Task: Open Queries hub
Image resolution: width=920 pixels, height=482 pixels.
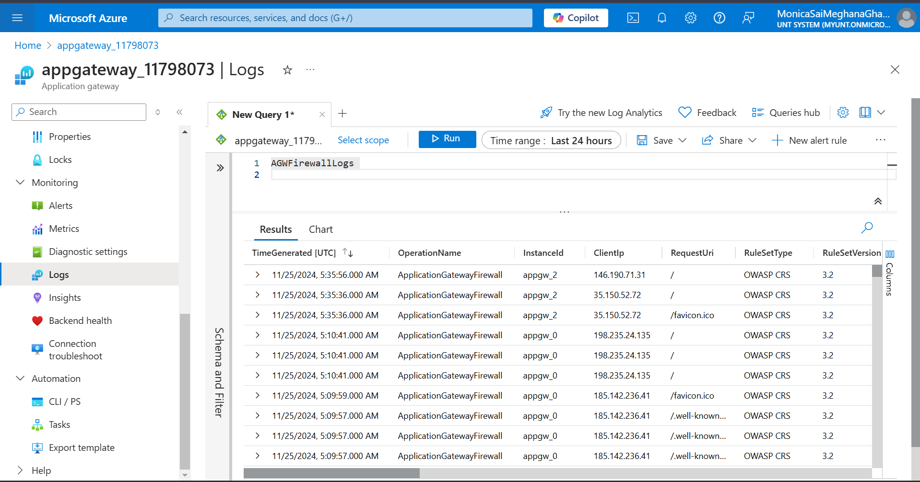Action: tap(786, 113)
